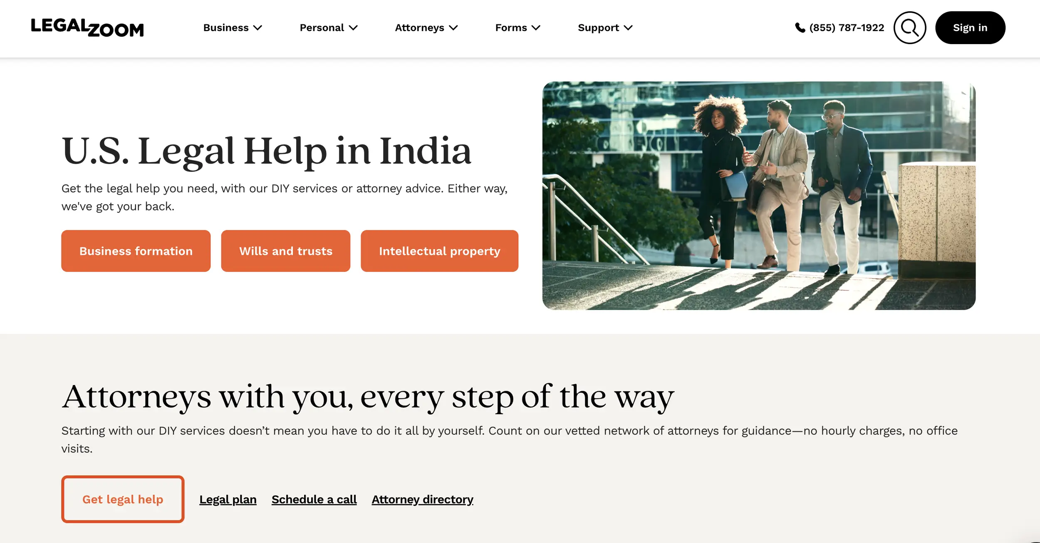Click the Get legal help button
This screenshot has height=543, width=1040.
tap(123, 499)
